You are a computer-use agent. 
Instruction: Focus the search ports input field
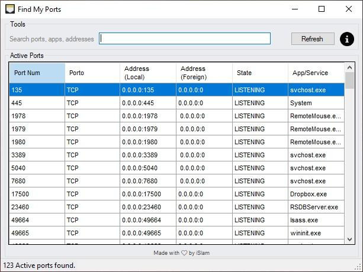185,38
